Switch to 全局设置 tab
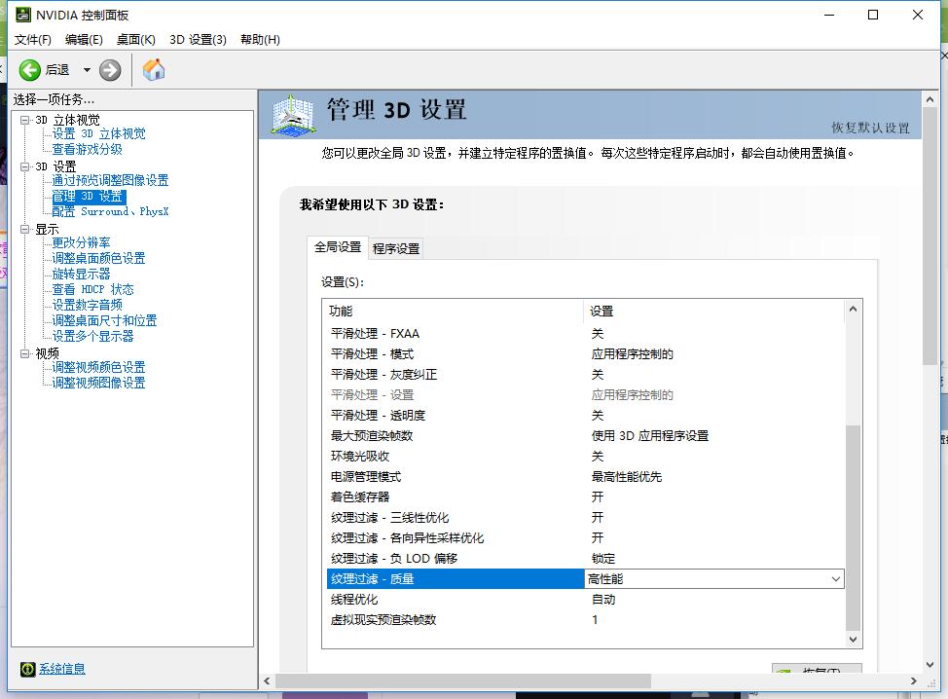 338,246
